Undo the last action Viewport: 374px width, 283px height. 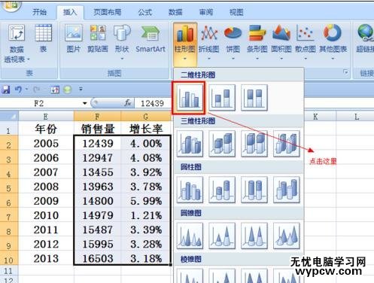18,90
